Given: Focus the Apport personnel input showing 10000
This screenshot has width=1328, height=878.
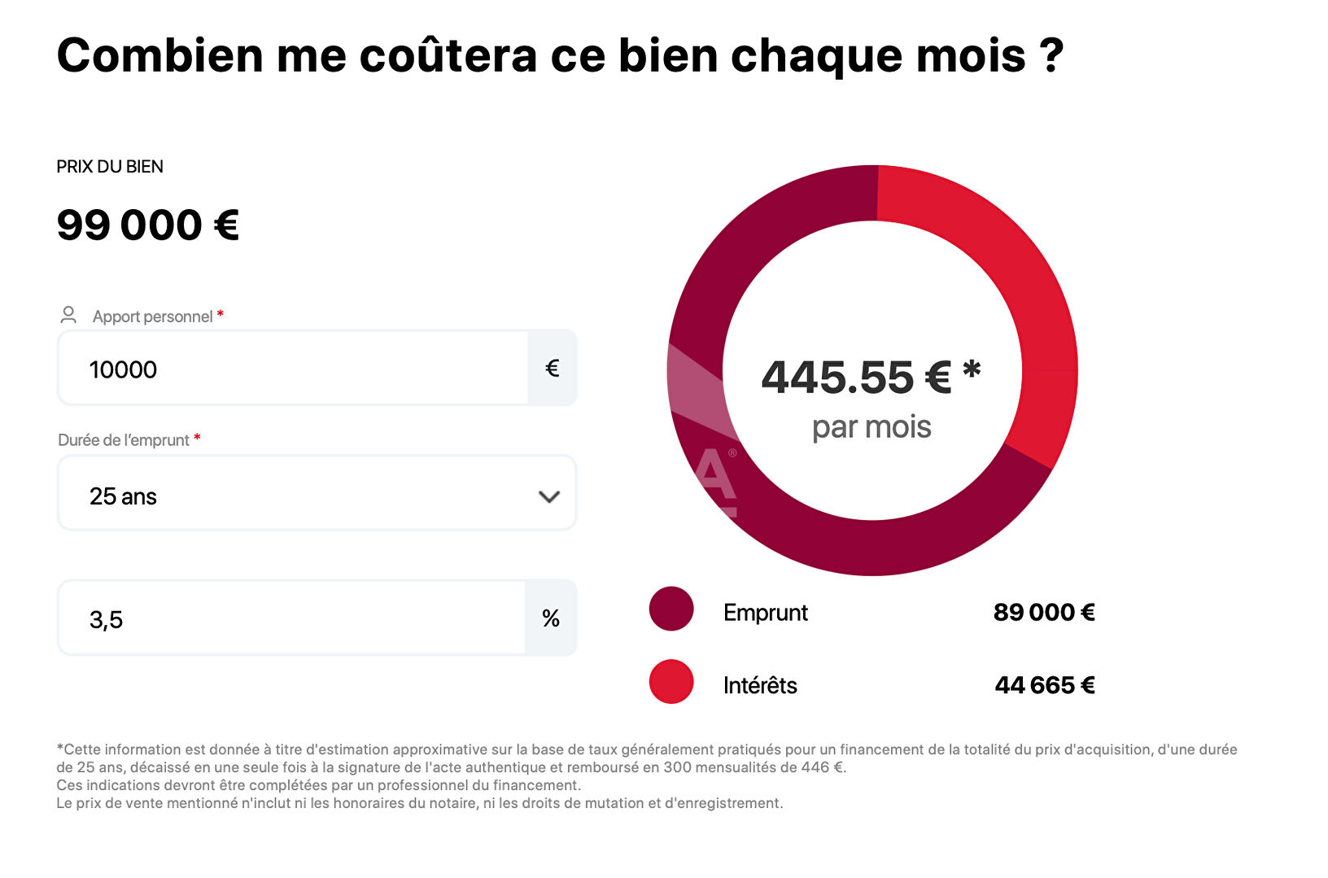Looking at the screenshot, I should pos(293,369).
